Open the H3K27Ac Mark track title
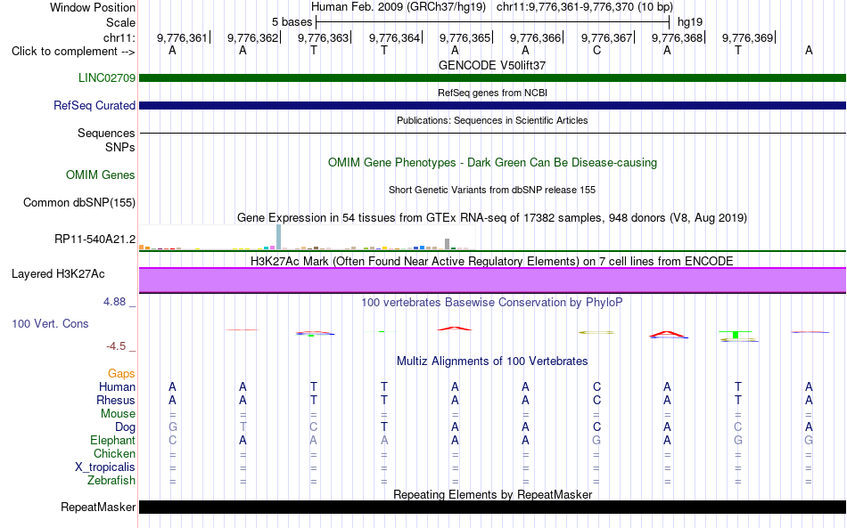 tap(492, 262)
